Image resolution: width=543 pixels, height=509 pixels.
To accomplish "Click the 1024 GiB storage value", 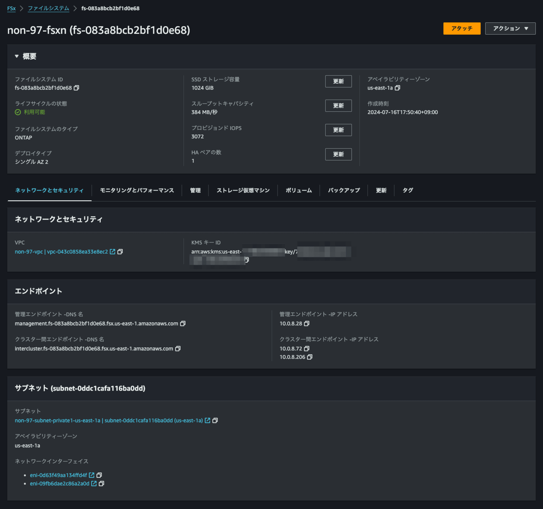I will pos(202,88).
